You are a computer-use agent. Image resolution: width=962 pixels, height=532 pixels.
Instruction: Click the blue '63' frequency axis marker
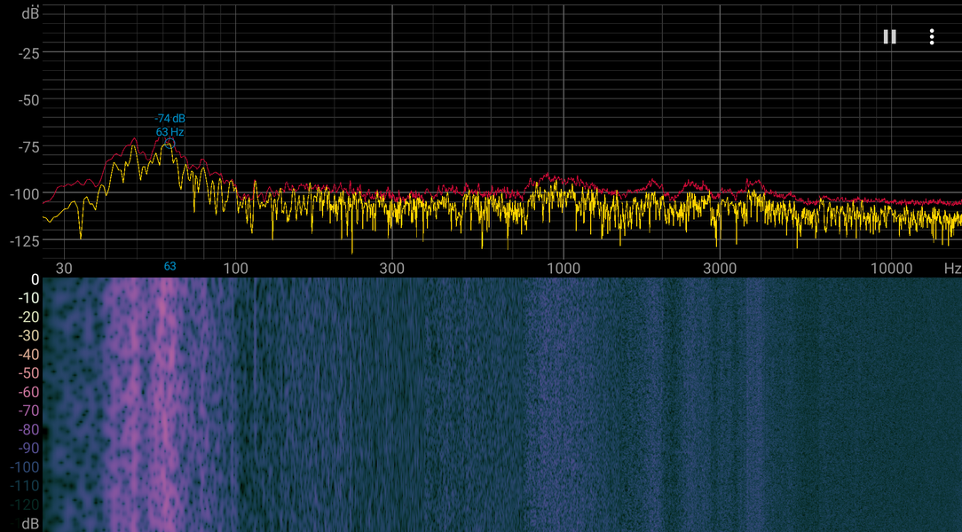coord(170,266)
